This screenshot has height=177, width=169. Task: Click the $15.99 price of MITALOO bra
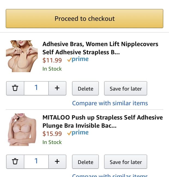point(52,134)
